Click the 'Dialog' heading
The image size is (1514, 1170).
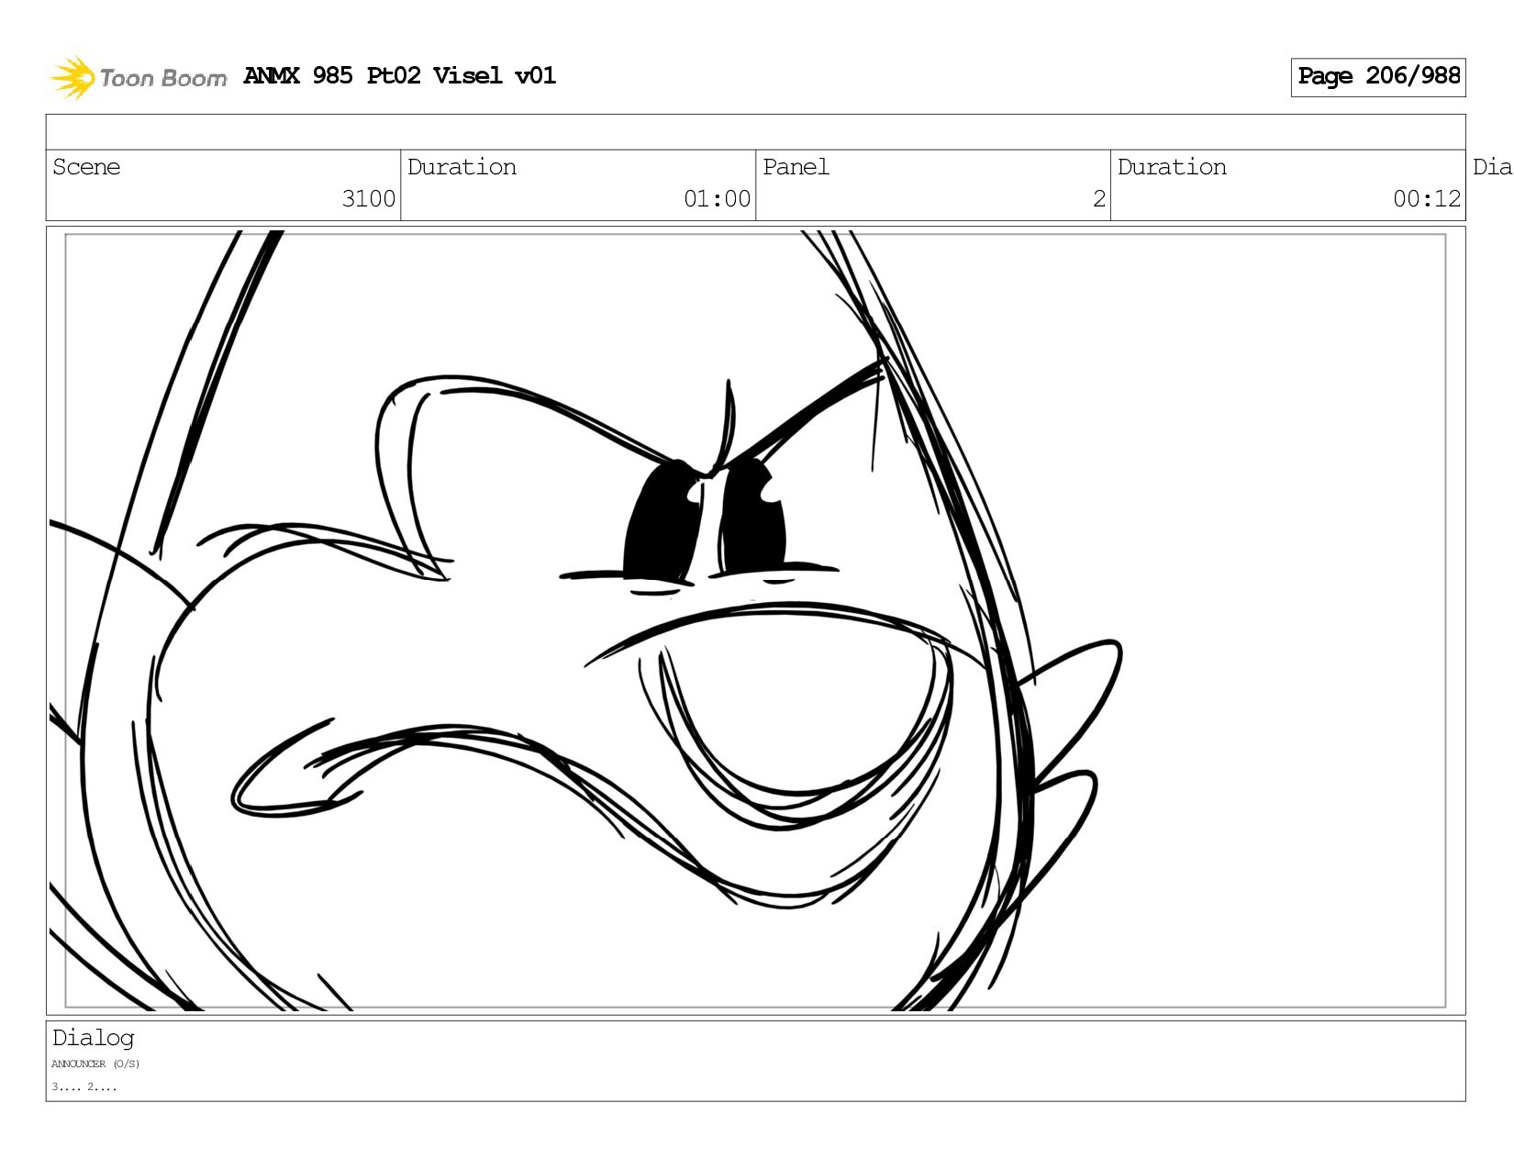[x=94, y=1038]
